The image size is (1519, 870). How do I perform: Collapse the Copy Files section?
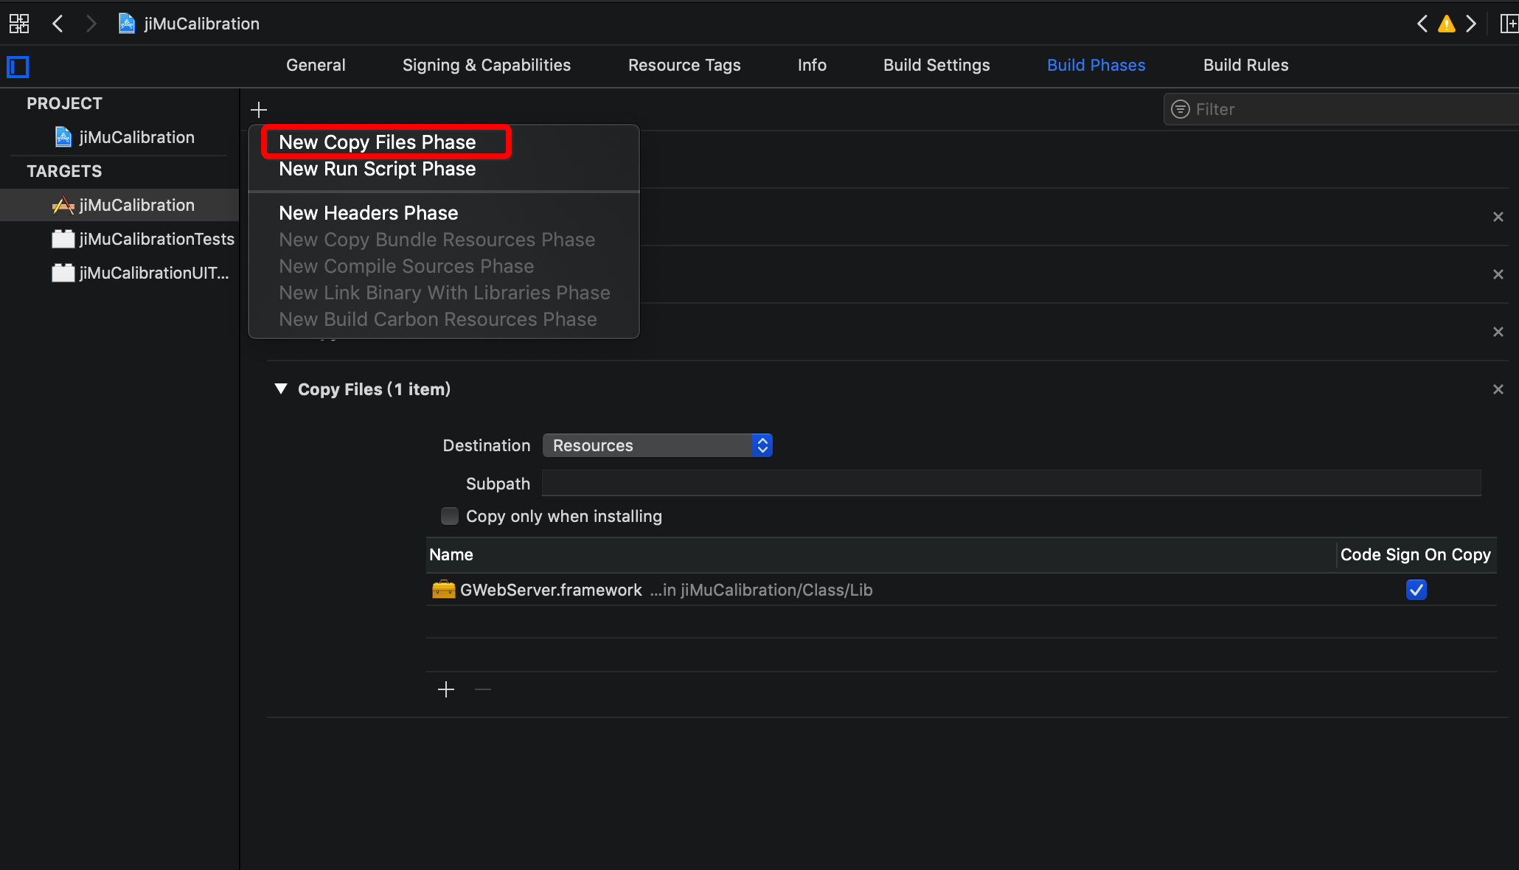pos(281,389)
